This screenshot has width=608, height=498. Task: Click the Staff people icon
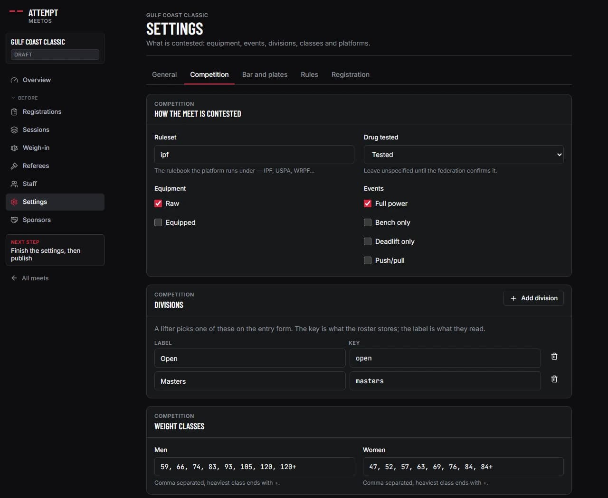point(14,184)
